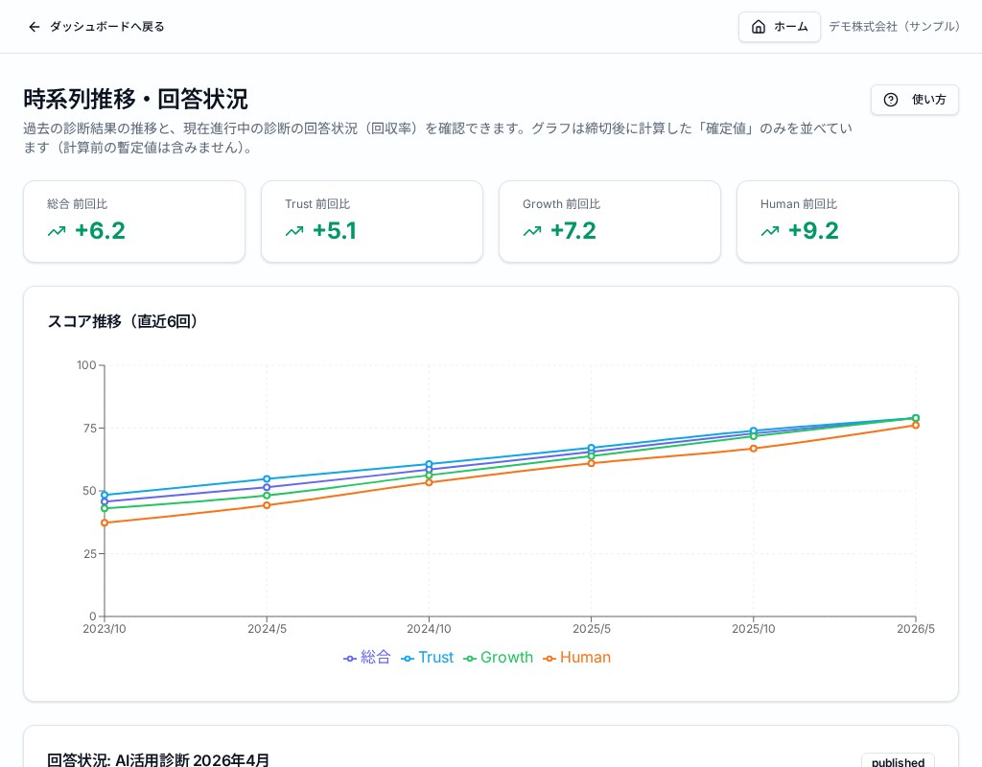Go back via ダッシュボードへ戻る link
982x767 pixels.
(97, 27)
